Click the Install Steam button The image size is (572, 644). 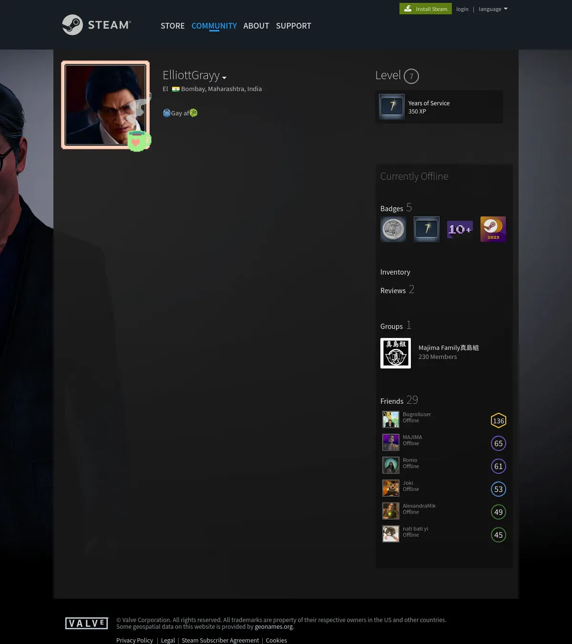tap(426, 9)
